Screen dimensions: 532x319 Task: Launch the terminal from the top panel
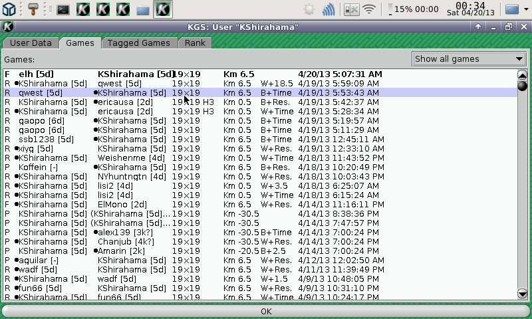click(63, 9)
